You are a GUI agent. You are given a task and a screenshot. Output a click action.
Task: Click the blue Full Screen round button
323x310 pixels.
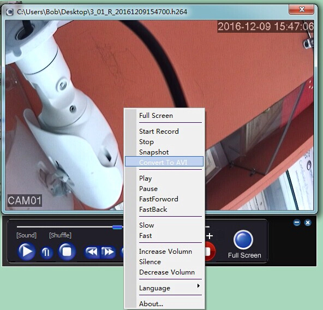click(243, 240)
